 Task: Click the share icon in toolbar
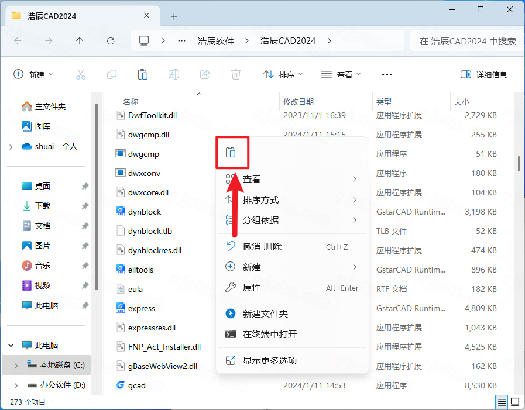tap(205, 74)
